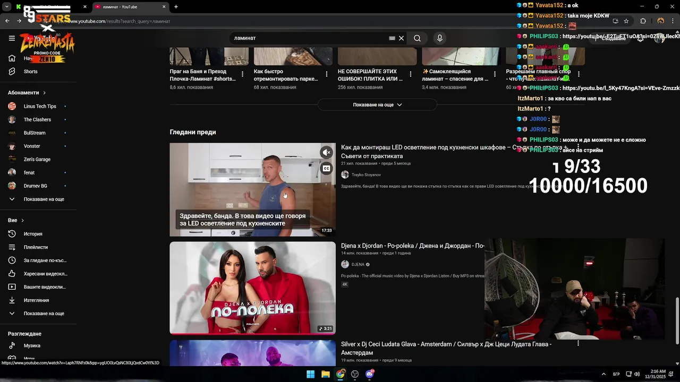Viewport: 680px width, 382px height.
Task: Clear the search query with the X icon
Action: point(401,38)
